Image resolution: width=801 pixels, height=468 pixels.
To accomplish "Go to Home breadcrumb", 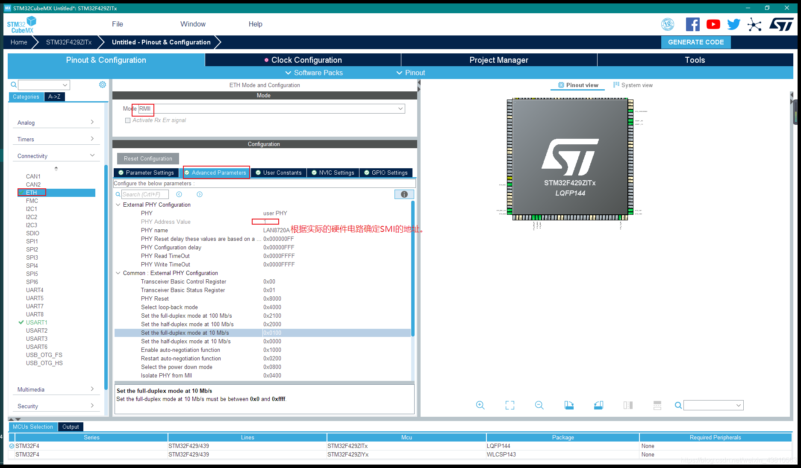I will click(x=19, y=42).
